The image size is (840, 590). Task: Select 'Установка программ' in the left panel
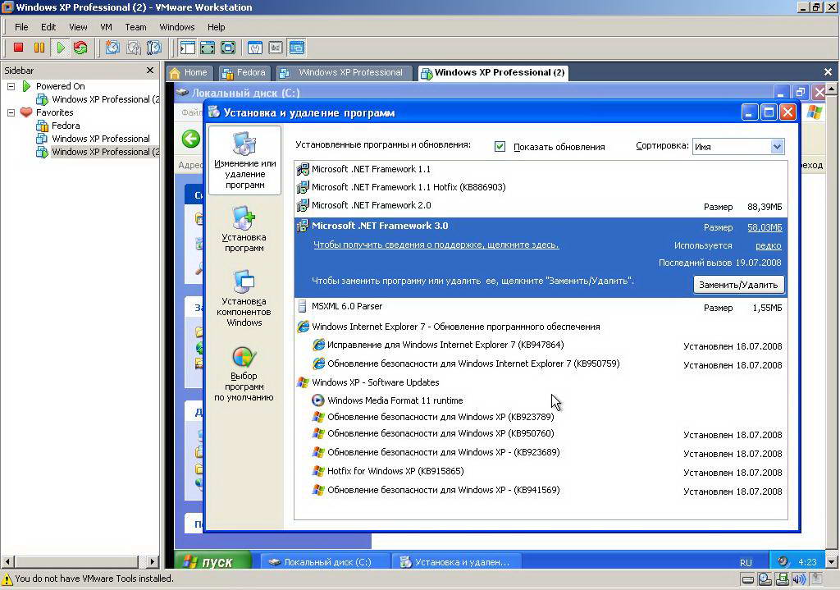click(244, 229)
